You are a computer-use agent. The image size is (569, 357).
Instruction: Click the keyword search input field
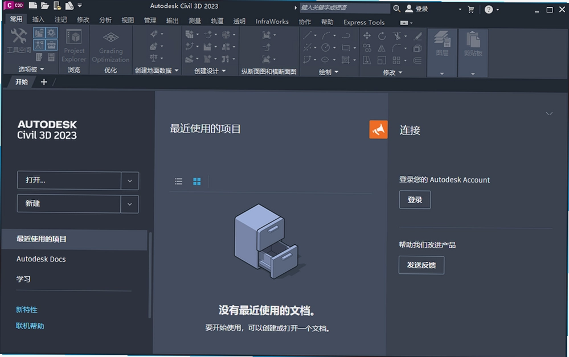(345, 7)
